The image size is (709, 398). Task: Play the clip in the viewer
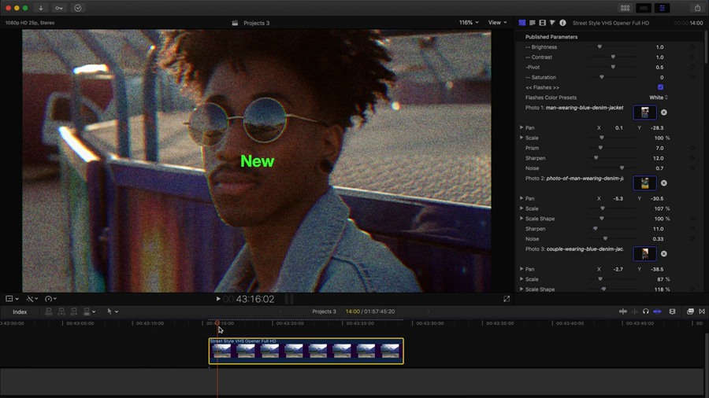(x=218, y=299)
